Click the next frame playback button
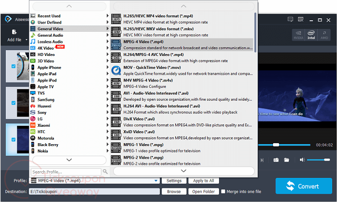Screen dimensions: 337x202 (x=262, y=160)
